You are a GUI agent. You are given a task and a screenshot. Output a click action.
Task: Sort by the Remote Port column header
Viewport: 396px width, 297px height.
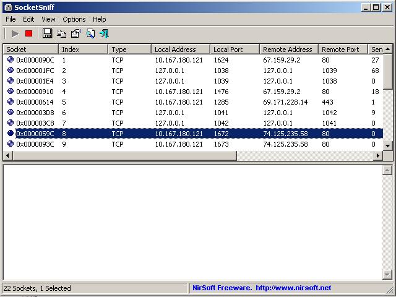343,49
